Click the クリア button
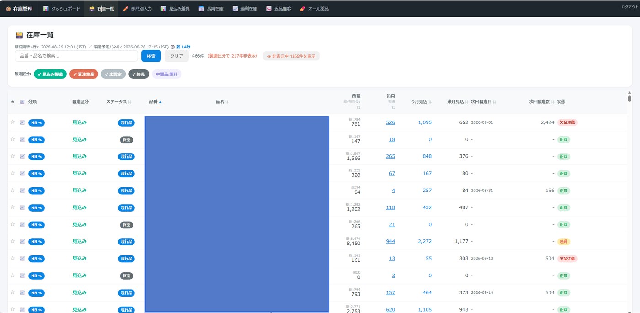 point(176,56)
